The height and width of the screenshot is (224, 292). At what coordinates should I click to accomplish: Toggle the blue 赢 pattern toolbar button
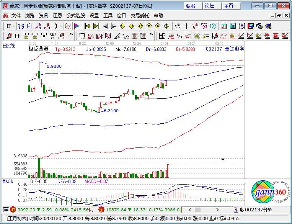(x=21, y=26)
